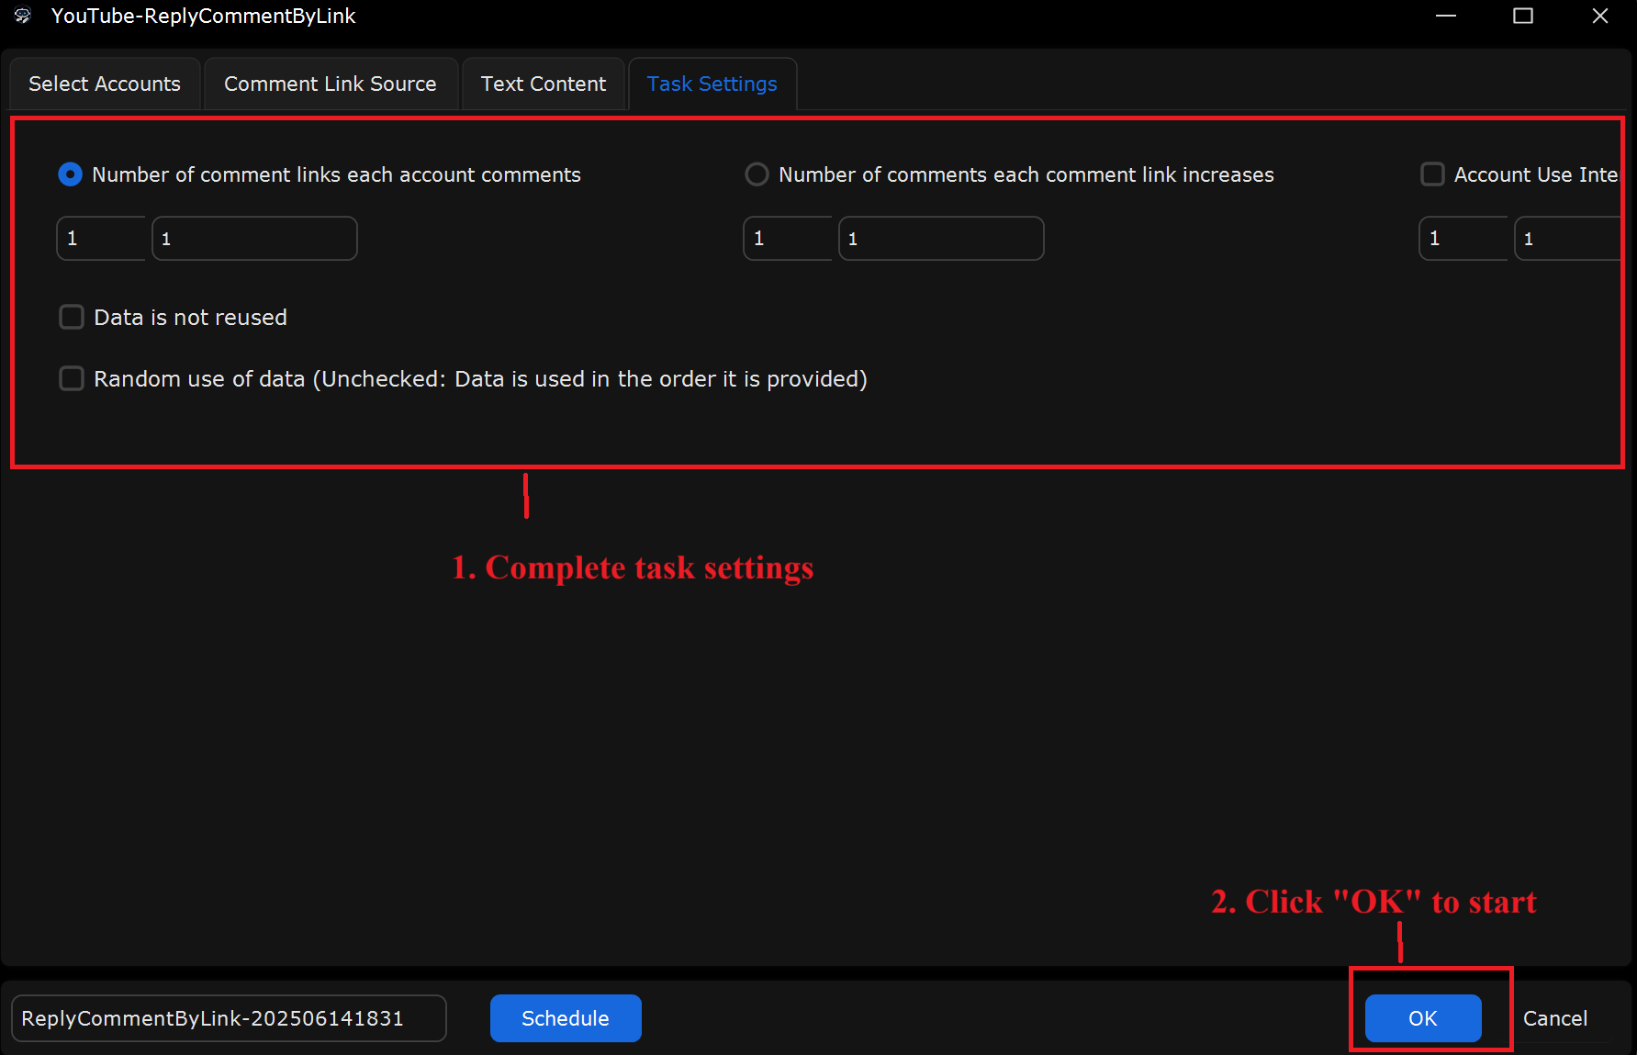The height and width of the screenshot is (1055, 1637).
Task: Switch to Comment Link Source tab
Action: point(331,84)
